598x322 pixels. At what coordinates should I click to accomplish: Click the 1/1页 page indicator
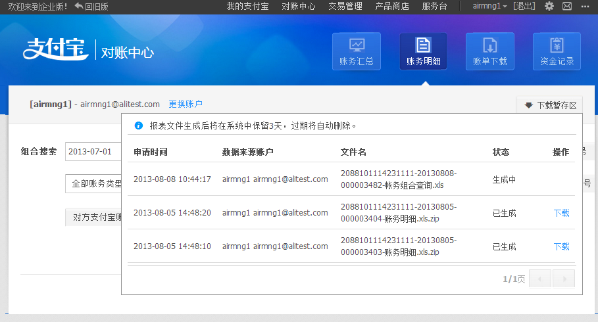pos(514,279)
